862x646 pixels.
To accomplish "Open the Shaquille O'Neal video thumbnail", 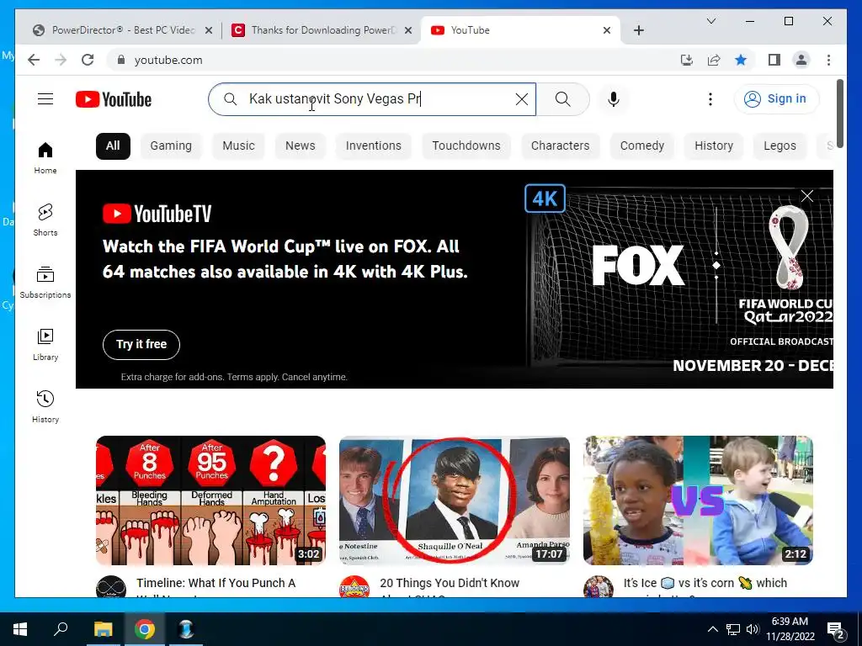I will click(454, 500).
